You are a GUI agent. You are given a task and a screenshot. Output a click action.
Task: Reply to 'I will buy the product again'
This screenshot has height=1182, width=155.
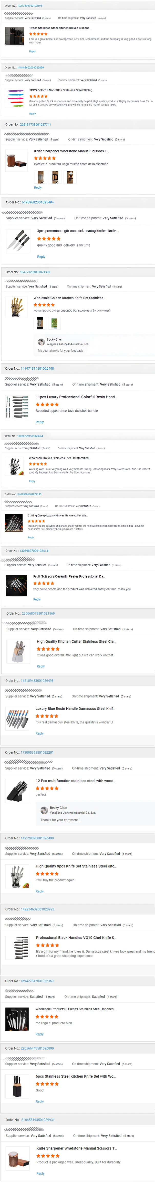click(x=40, y=891)
